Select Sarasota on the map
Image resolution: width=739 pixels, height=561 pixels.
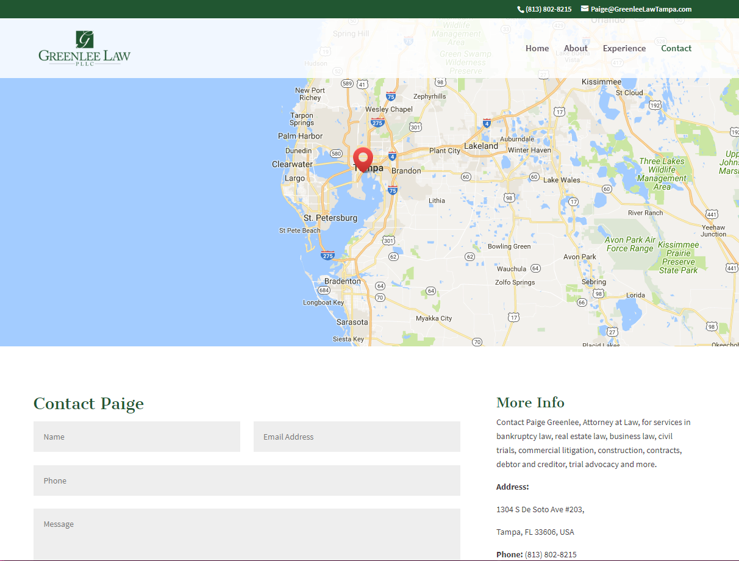352,322
